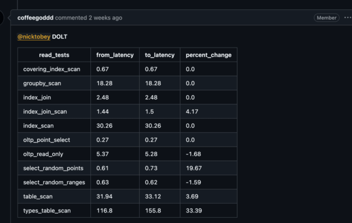Select the percent_change column header
Viewport: 352px width, 223px height.
point(208,55)
